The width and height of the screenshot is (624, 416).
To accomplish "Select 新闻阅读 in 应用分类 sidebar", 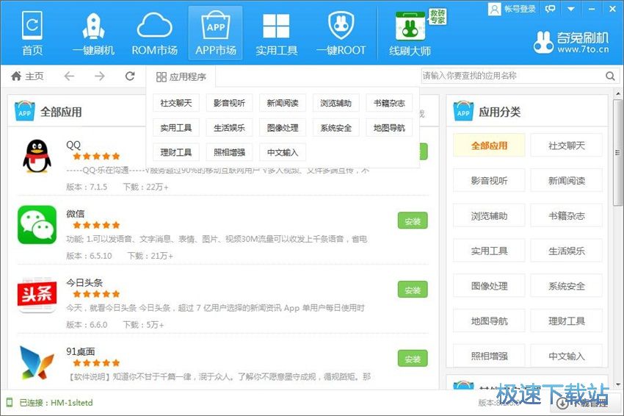I will pyautogui.click(x=566, y=181).
